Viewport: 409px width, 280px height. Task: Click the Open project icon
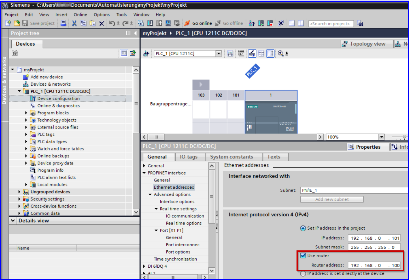click(x=17, y=23)
